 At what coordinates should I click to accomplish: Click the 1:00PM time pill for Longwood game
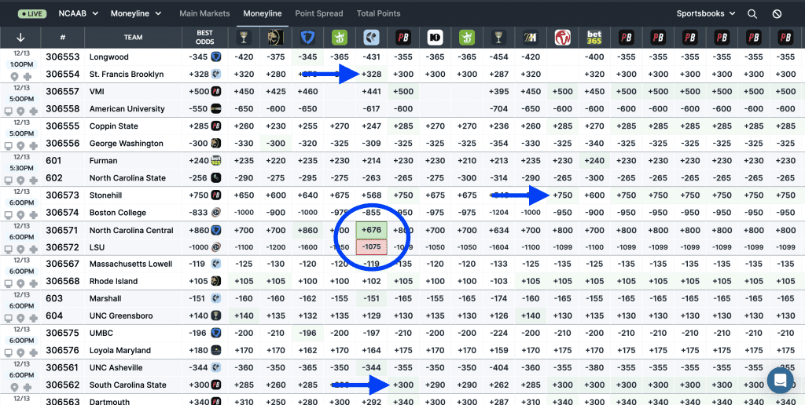(20, 64)
